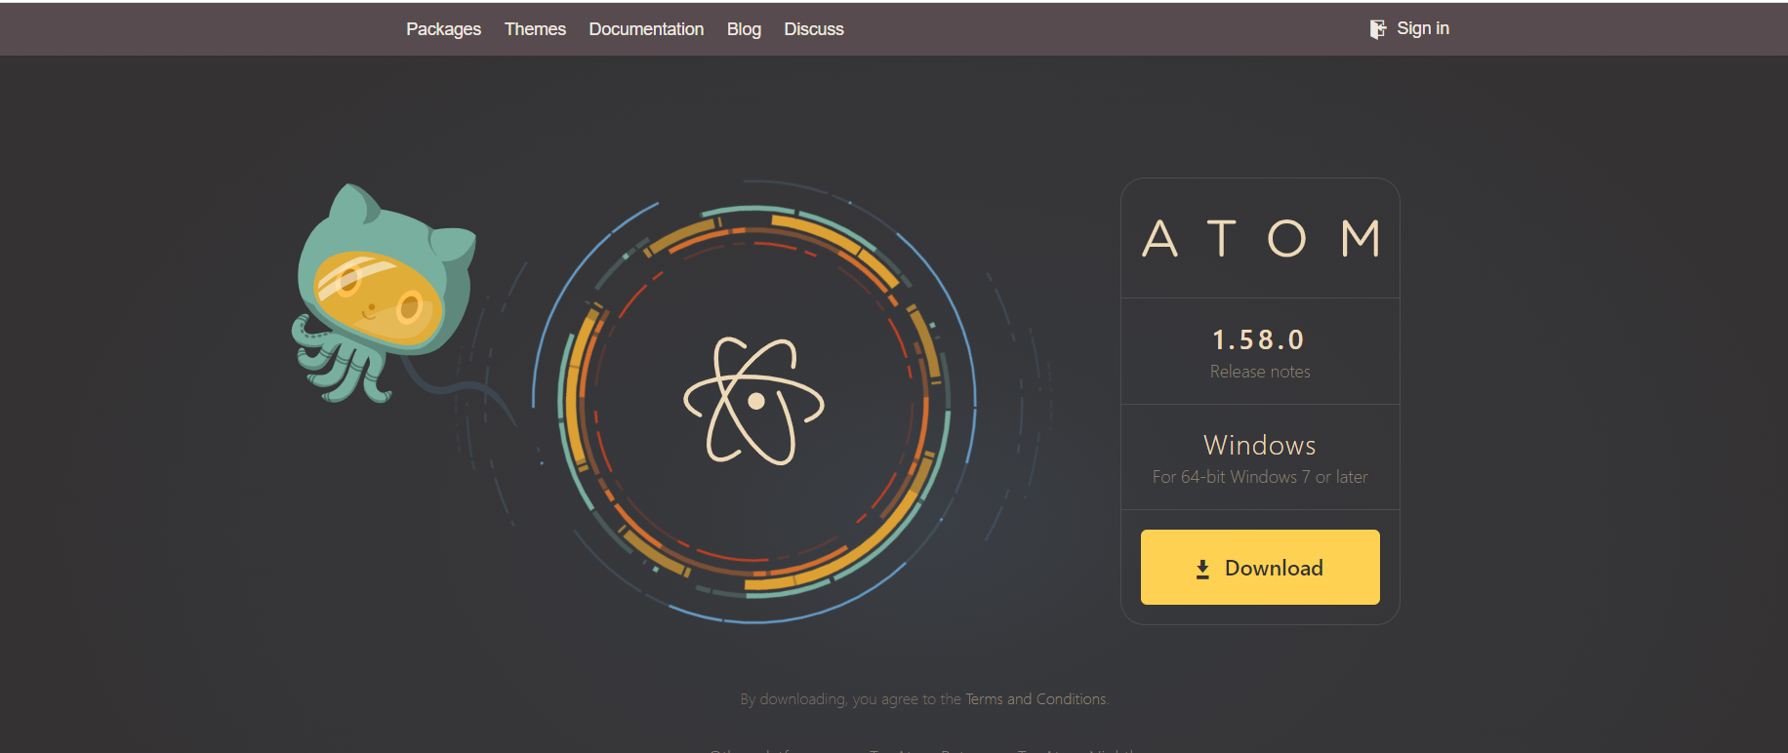Open the Documentation link
This screenshot has height=753, width=1788.
click(646, 29)
